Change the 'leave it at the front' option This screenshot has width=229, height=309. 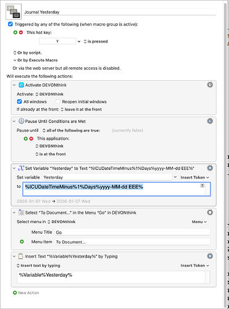point(81,109)
